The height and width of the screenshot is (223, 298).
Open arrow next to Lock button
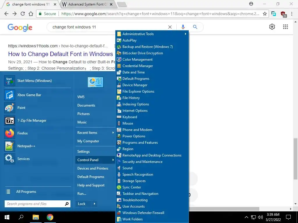(95, 204)
